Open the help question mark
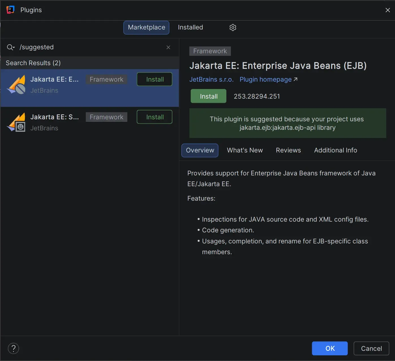 pyautogui.click(x=13, y=348)
